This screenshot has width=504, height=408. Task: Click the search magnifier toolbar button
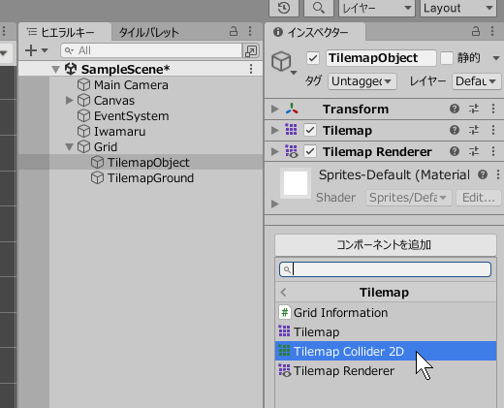pos(319,8)
